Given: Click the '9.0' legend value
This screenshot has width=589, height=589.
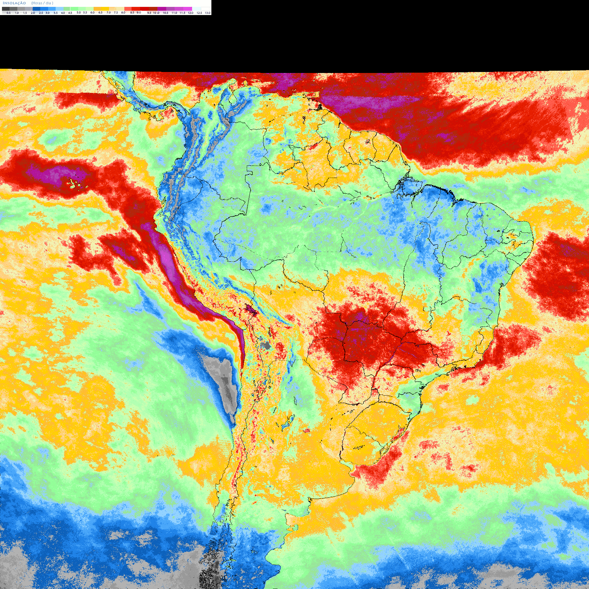Looking at the screenshot, I should pyautogui.click(x=139, y=12).
